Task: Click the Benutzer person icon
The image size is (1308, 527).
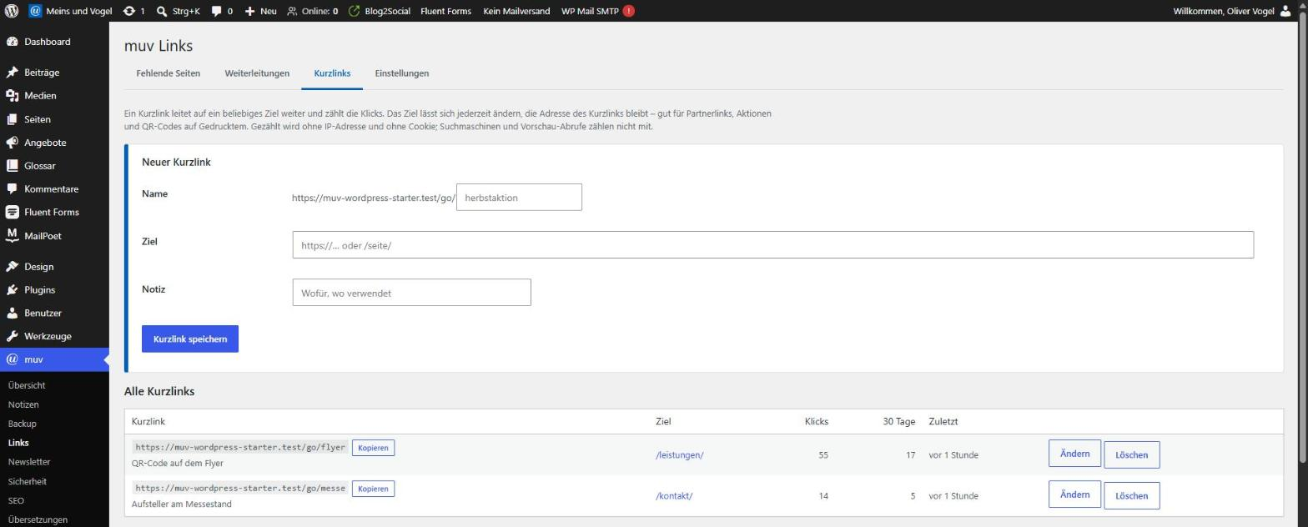Action: [12, 314]
